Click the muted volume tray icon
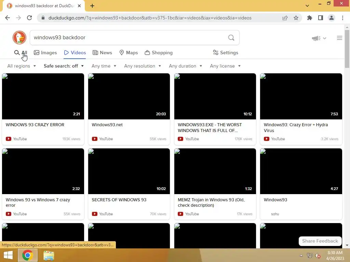 tap(318, 256)
